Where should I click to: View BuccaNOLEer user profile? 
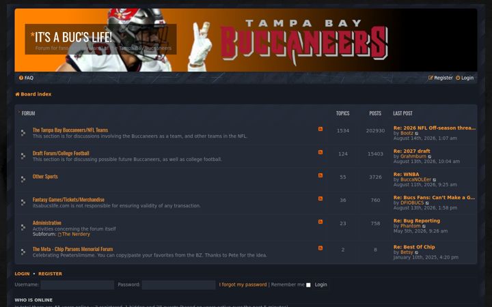(x=415, y=179)
